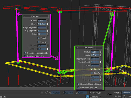Collapse the Parameters rollout above Radius 1,5cm
The width and height of the screenshot is (131, 98).
pos(36,16)
